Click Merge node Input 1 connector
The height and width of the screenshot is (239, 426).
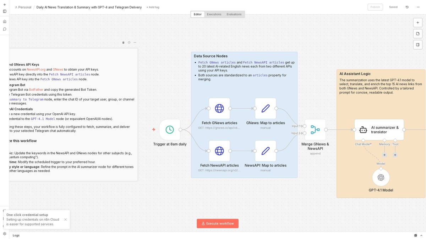(x=305, y=126)
